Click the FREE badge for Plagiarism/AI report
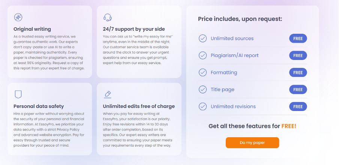The height and width of the screenshot is (165, 339). click(x=298, y=55)
